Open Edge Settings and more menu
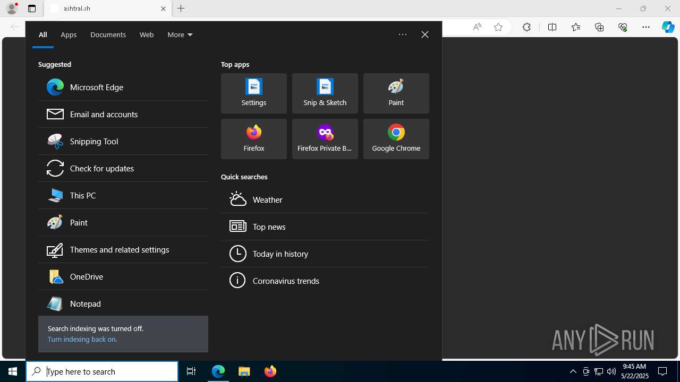The image size is (680, 382). point(646,27)
